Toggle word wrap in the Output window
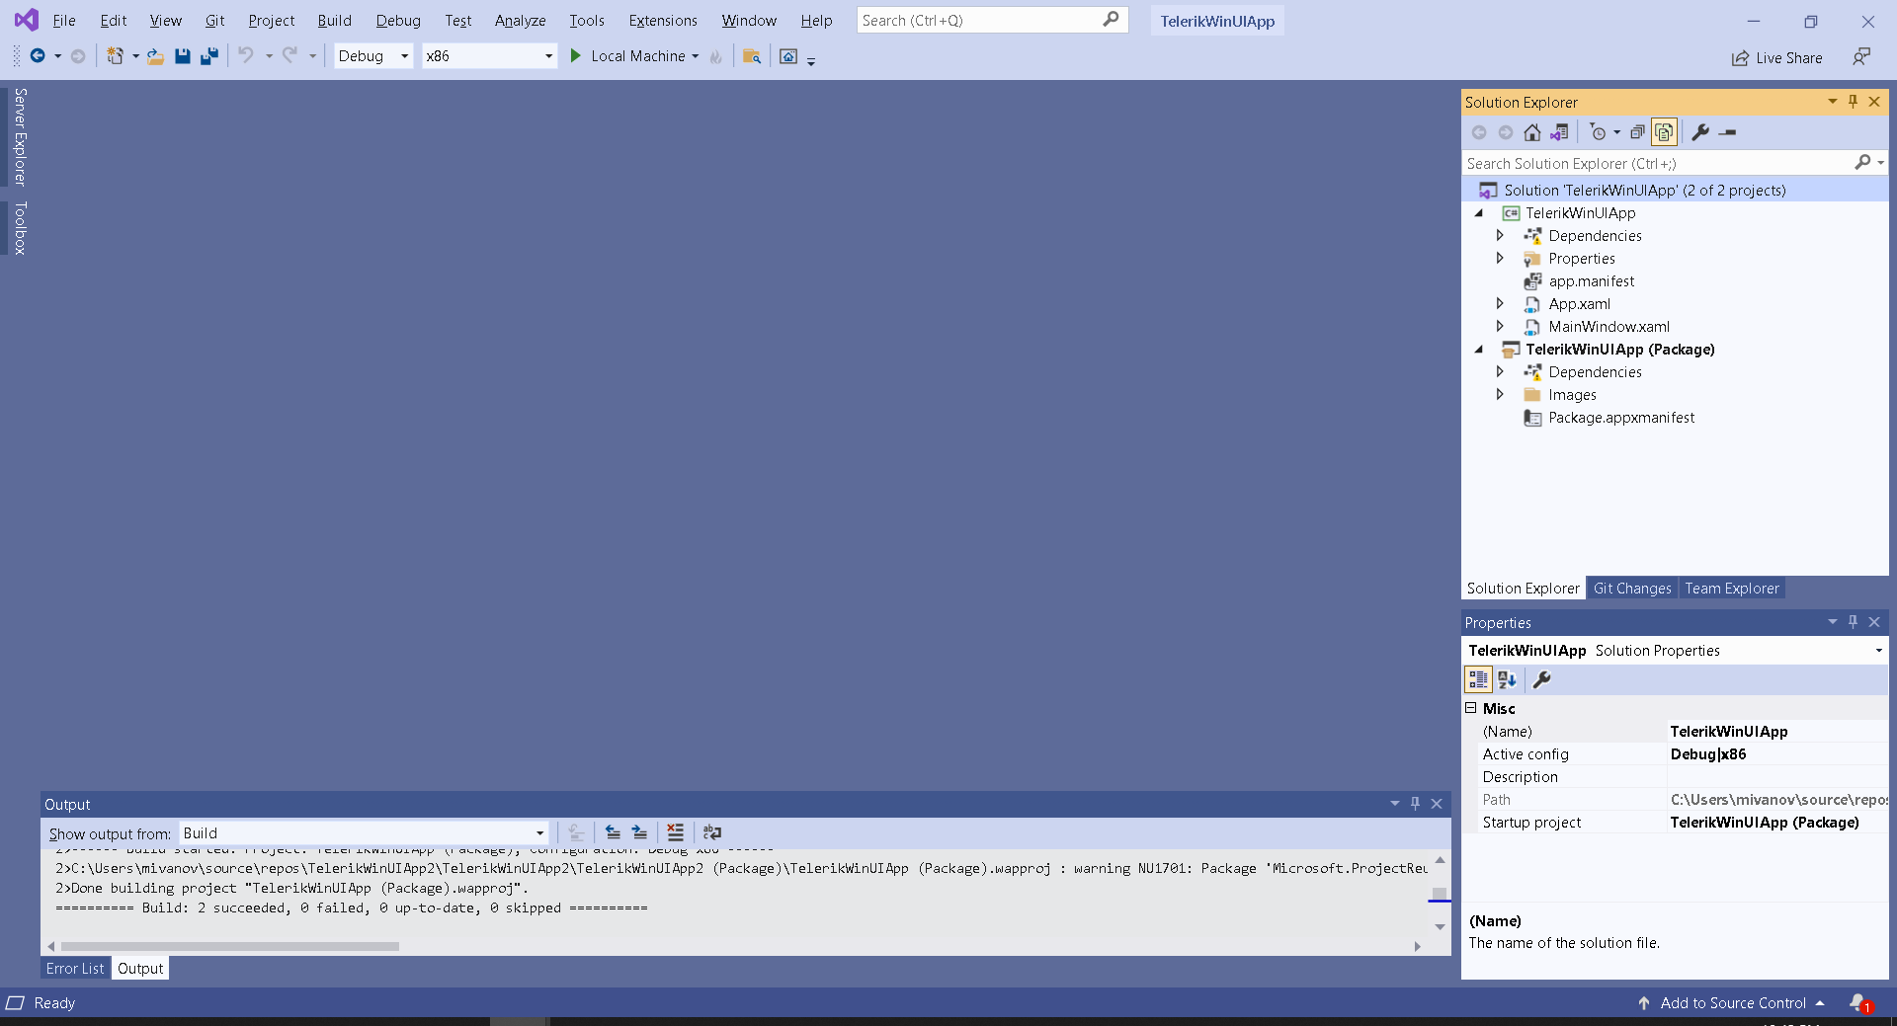This screenshot has height=1026, width=1897. [x=712, y=832]
